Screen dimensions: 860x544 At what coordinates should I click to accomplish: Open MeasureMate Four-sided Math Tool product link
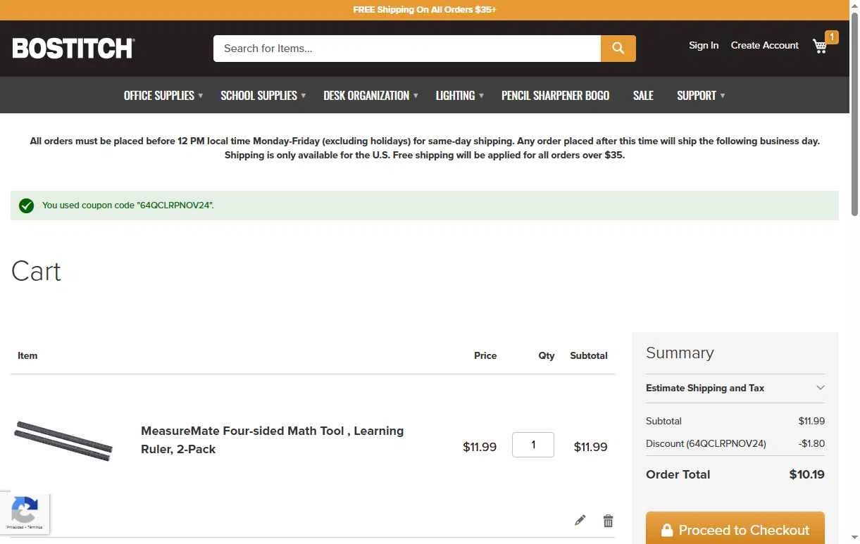click(272, 440)
